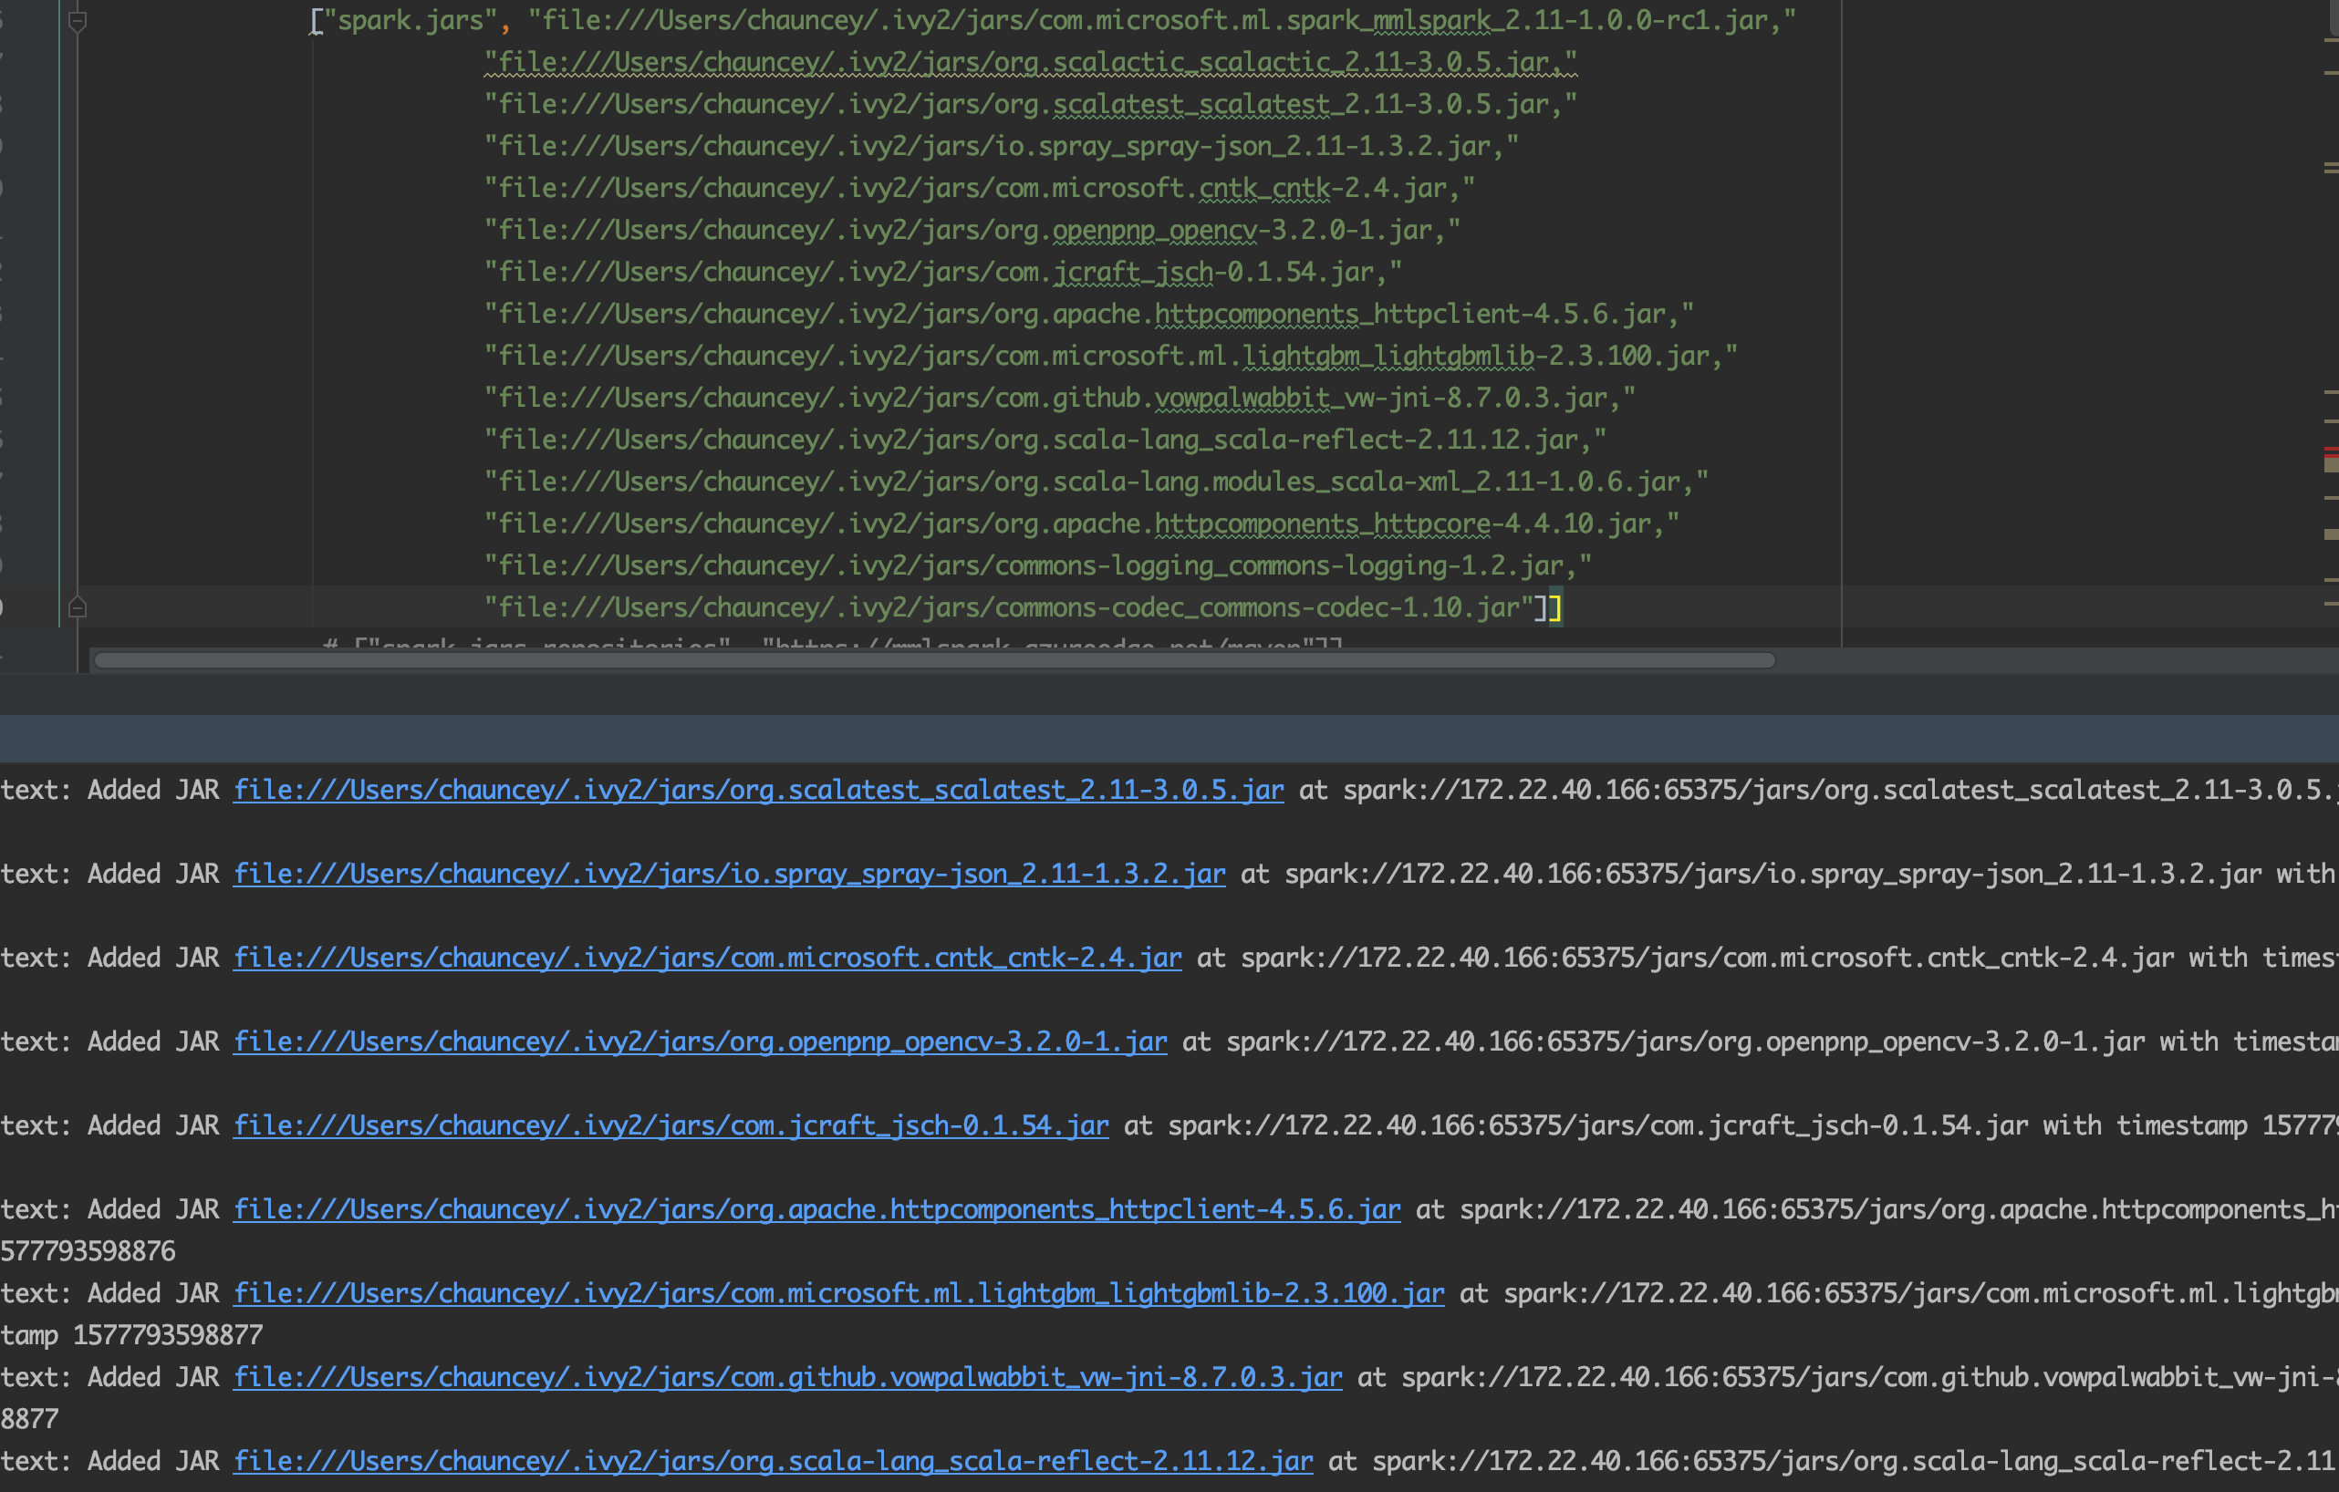Open the com.microsoft.cntk_cntk-2.4.jar console link

coord(706,957)
